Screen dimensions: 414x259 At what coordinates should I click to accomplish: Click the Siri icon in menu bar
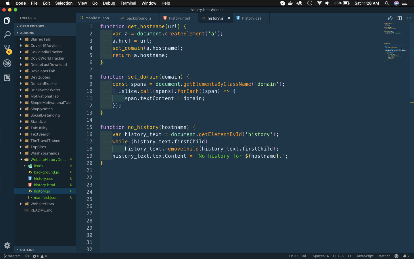396,3
